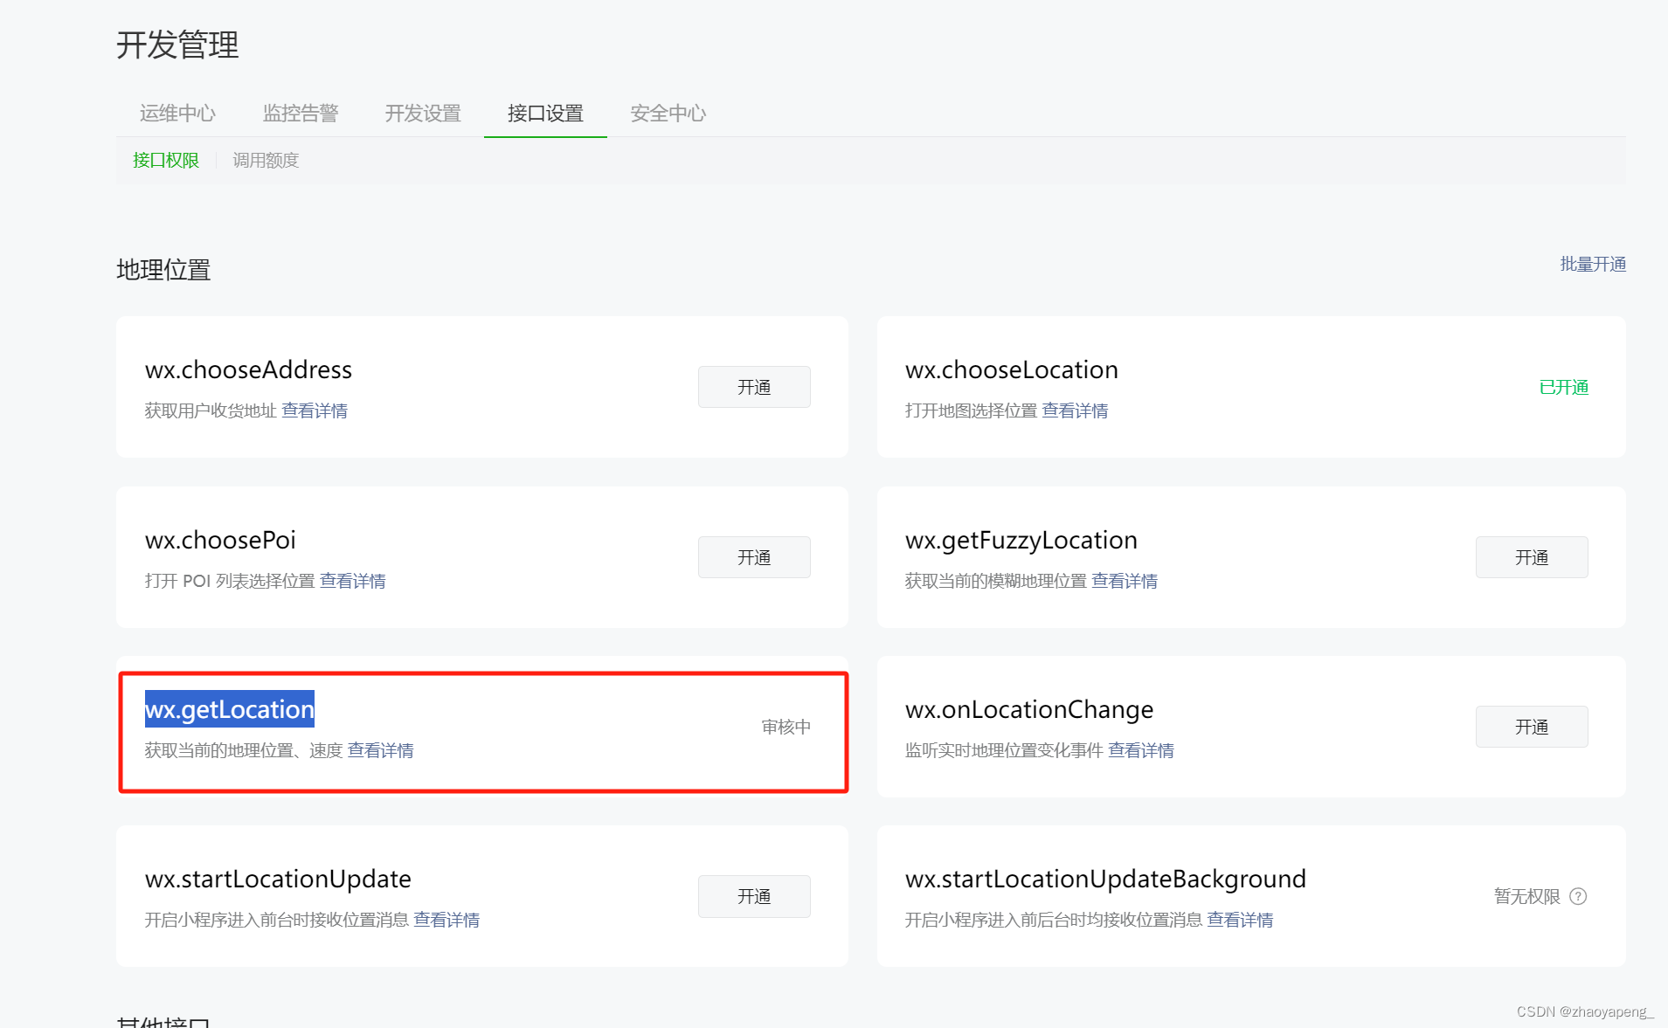Click the help icon beside 暂无权限
Screen dimensions: 1668x1028
point(1578,896)
